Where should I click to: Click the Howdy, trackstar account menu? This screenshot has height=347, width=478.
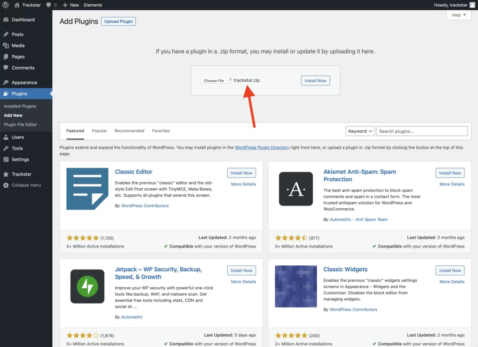[x=454, y=5]
